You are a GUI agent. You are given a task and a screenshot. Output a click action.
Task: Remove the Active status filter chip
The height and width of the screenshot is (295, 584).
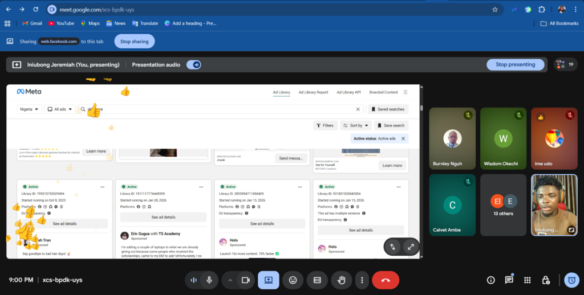(x=403, y=138)
